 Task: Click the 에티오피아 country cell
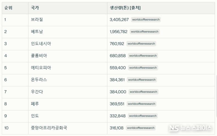point(41,68)
